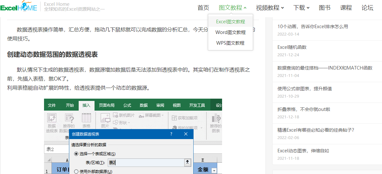Click the 图片 ribbon icon
382x174 pixels.
[x=105, y=121]
